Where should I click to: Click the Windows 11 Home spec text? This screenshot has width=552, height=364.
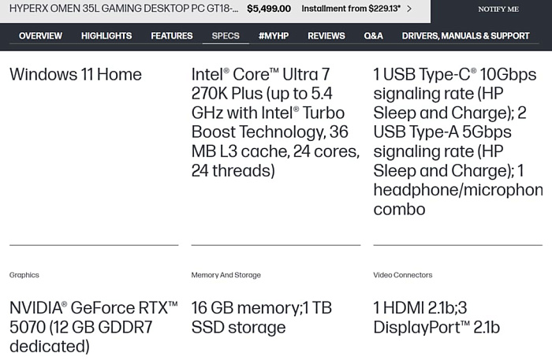(76, 75)
